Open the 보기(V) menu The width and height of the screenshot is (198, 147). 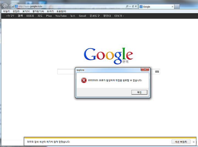pyautogui.click(x=26, y=11)
